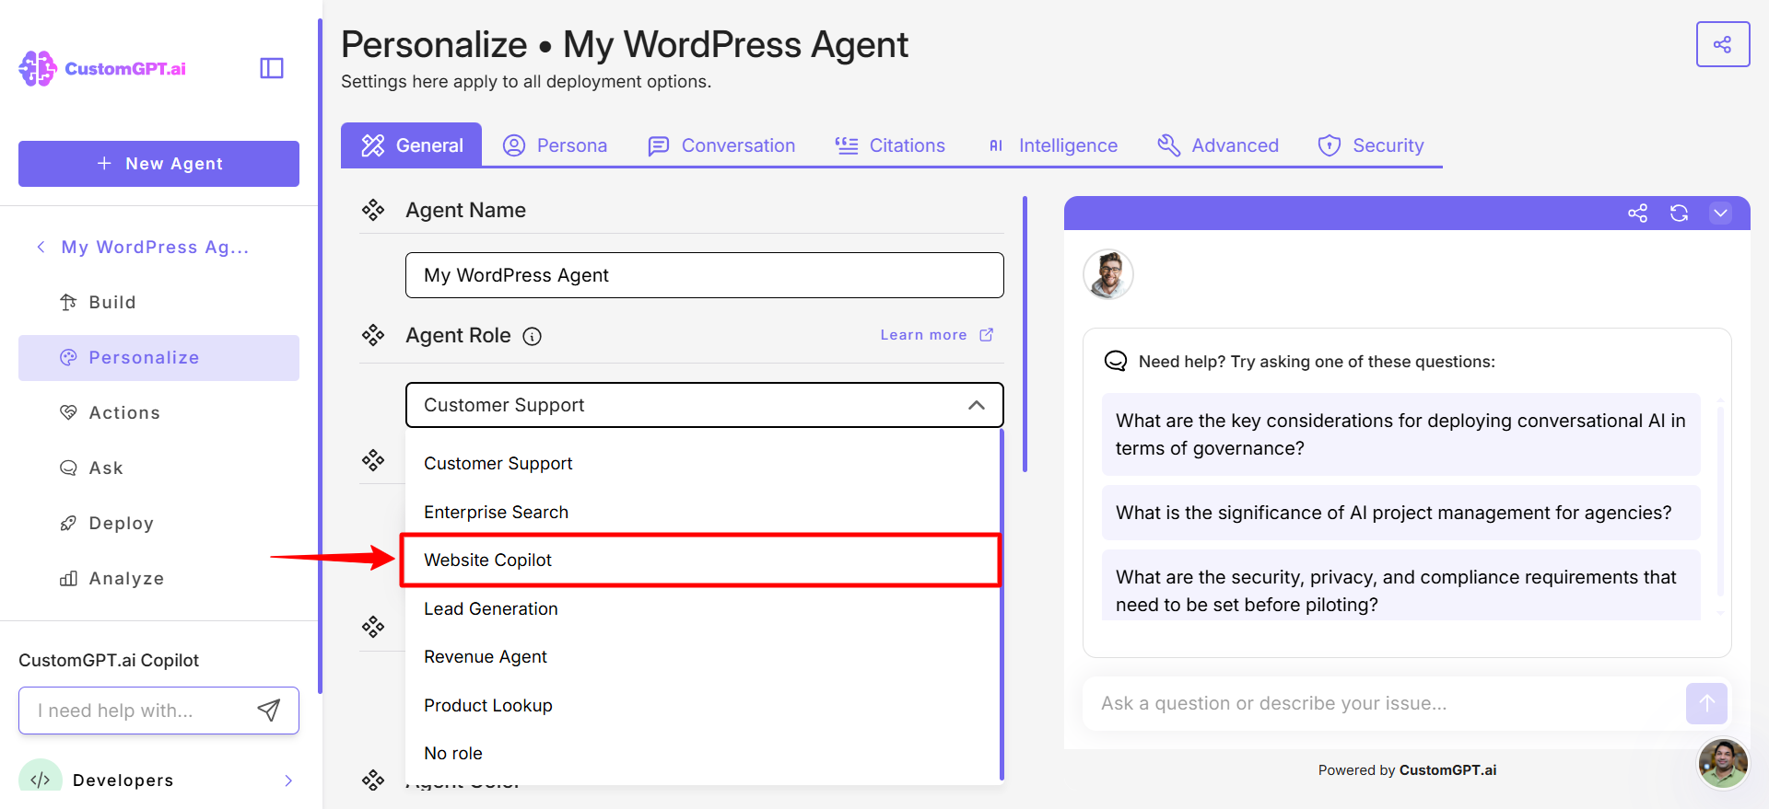Ask the conversational AI governance question
The width and height of the screenshot is (1769, 809).
1400,434
